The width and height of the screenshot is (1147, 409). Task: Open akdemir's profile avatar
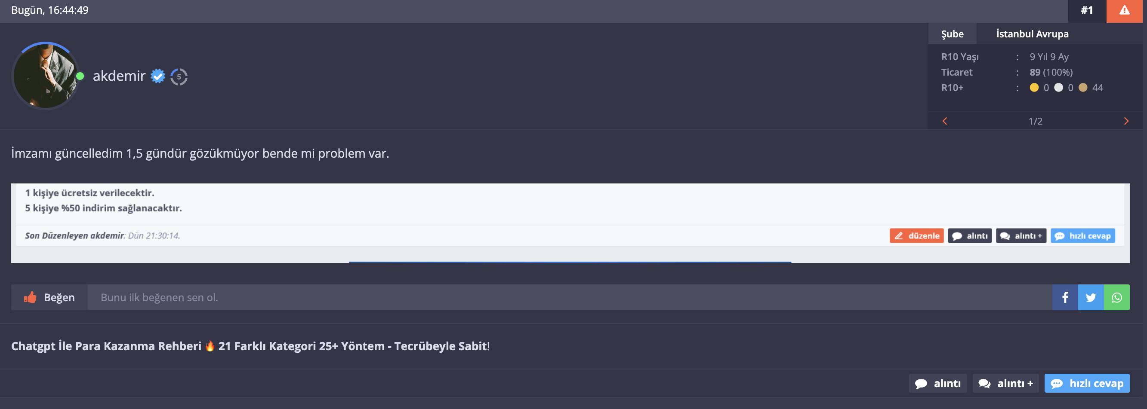point(45,76)
